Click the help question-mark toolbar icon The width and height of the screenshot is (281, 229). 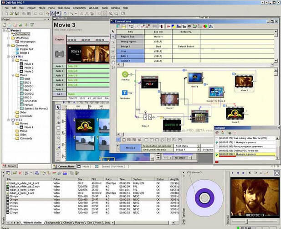123,14
